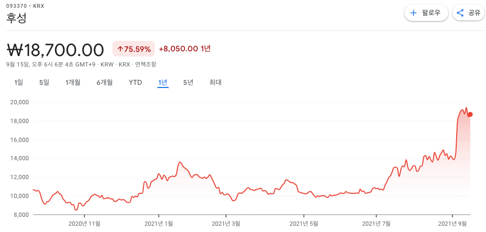Click the 2021년 5월 x-axis label
486x232 pixels.
pyautogui.click(x=304, y=223)
